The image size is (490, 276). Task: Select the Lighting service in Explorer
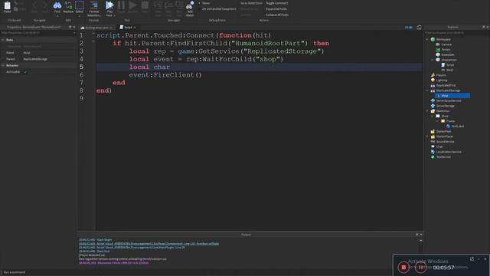[442, 80]
